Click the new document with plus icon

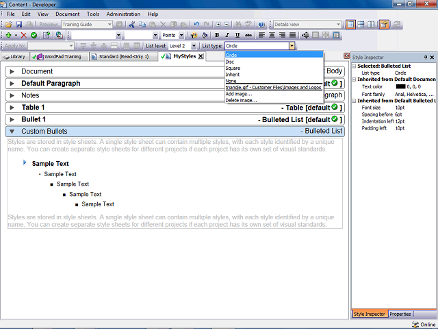47,35
